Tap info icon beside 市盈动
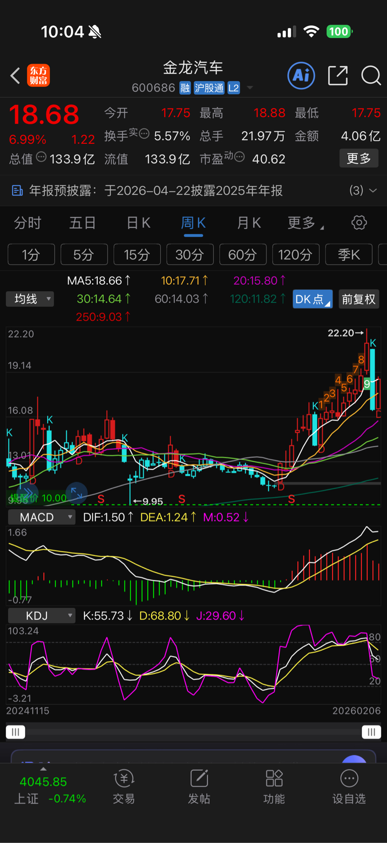The height and width of the screenshot is (843, 387). tap(240, 157)
